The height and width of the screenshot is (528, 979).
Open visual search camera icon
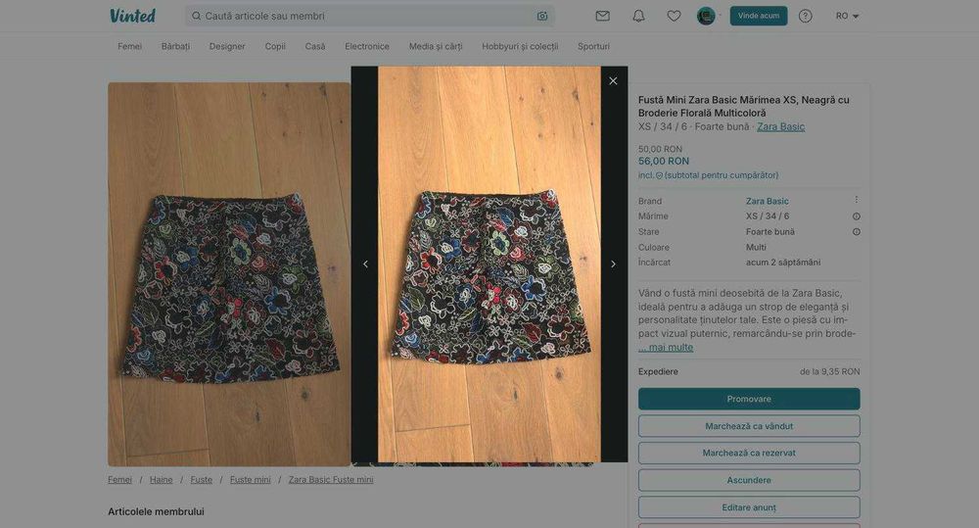pos(542,17)
